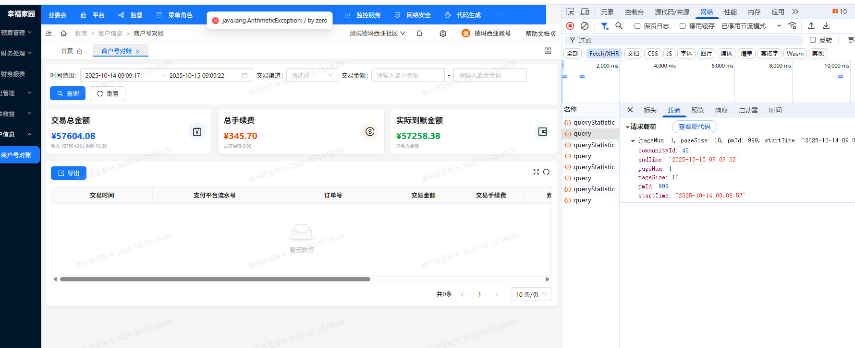The width and height of the screenshot is (855, 348).
Task: Click the notification bell icon
Action: tap(419, 34)
